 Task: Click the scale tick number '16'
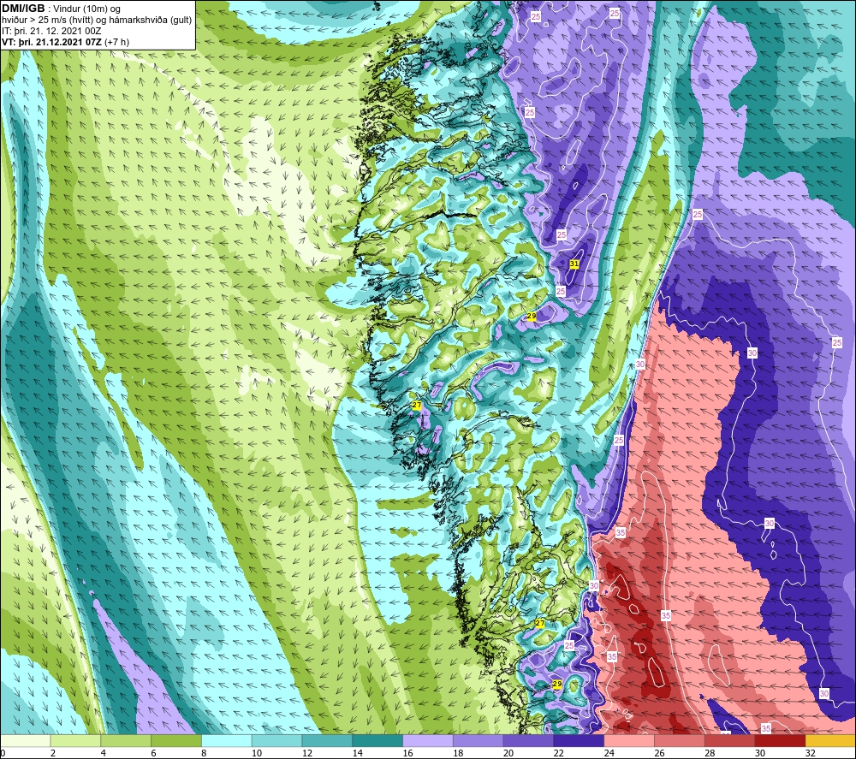[407, 754]
